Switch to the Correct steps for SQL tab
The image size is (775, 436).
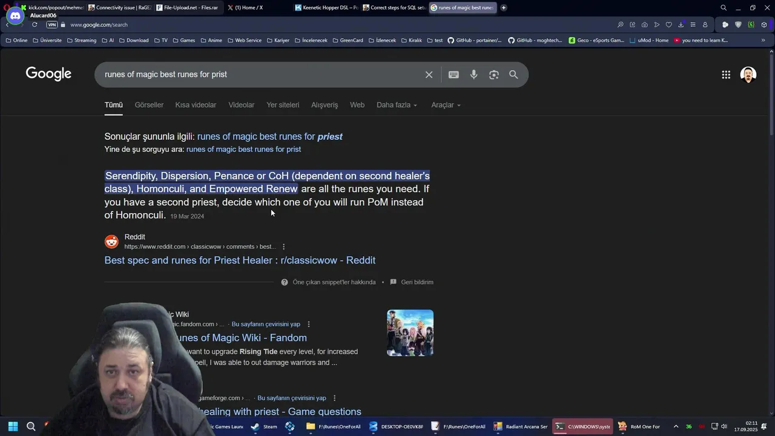click(395, 8)
